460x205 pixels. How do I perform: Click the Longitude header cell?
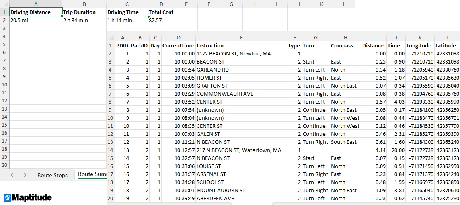pyautogui.click(x=420, y=45)
